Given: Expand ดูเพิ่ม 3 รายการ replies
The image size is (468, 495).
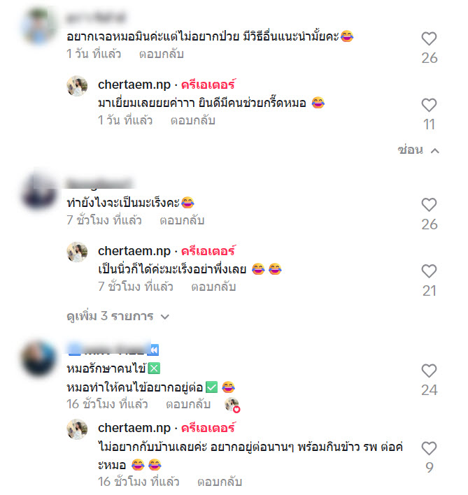Looking at the screenshot, I should click(x=118, y=316).
